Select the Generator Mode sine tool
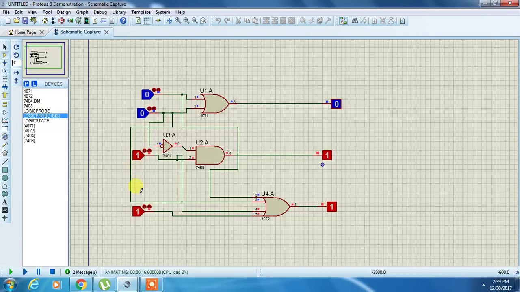The image size is (520, 292). tap(5, 137)
